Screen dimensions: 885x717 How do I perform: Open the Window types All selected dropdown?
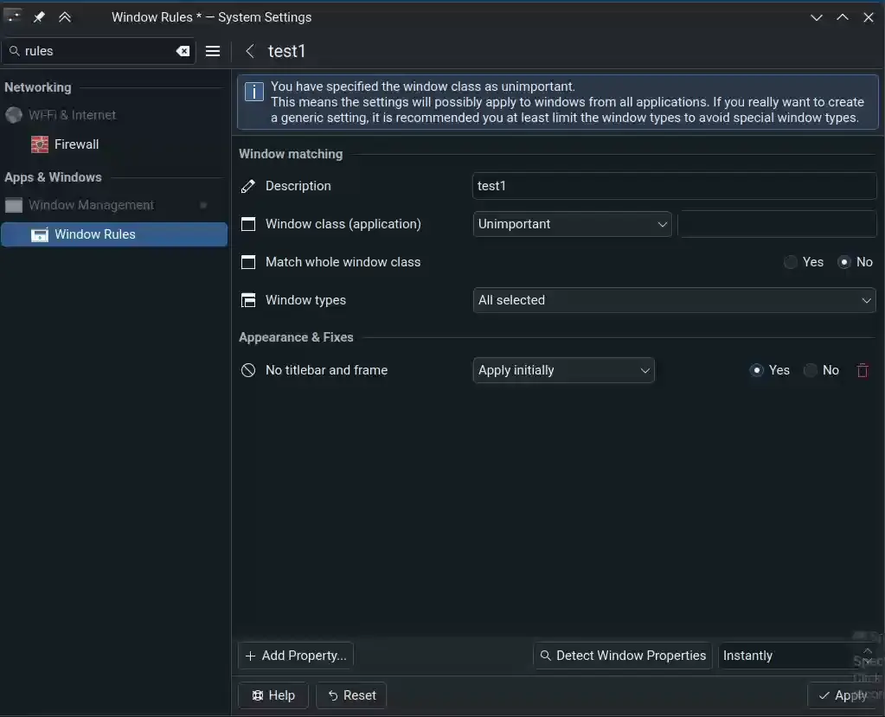click(674, 300)
